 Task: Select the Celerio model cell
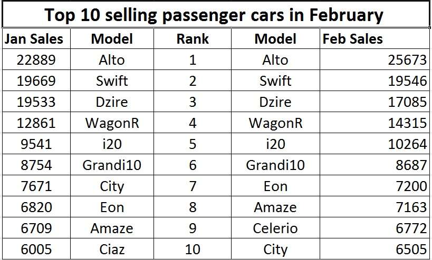pos(275,228)
